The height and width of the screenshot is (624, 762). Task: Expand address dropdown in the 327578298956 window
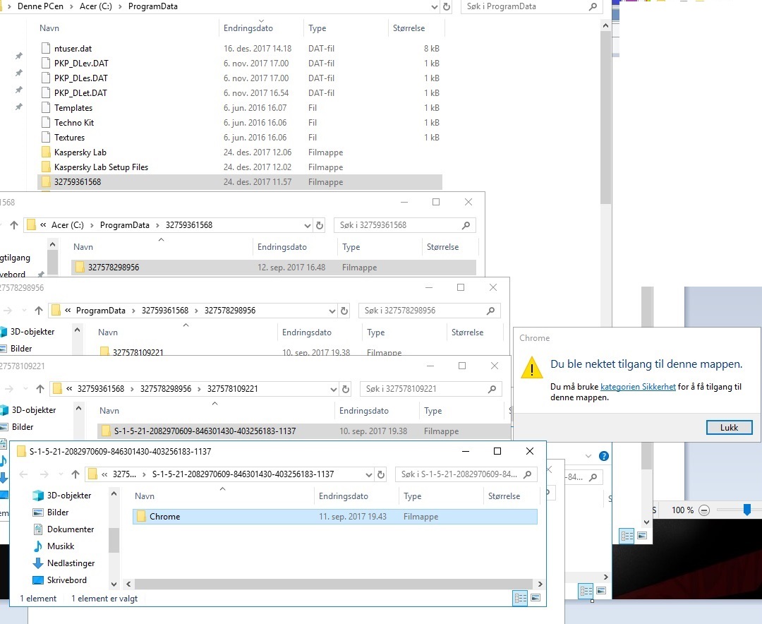(x=332, y=311)
